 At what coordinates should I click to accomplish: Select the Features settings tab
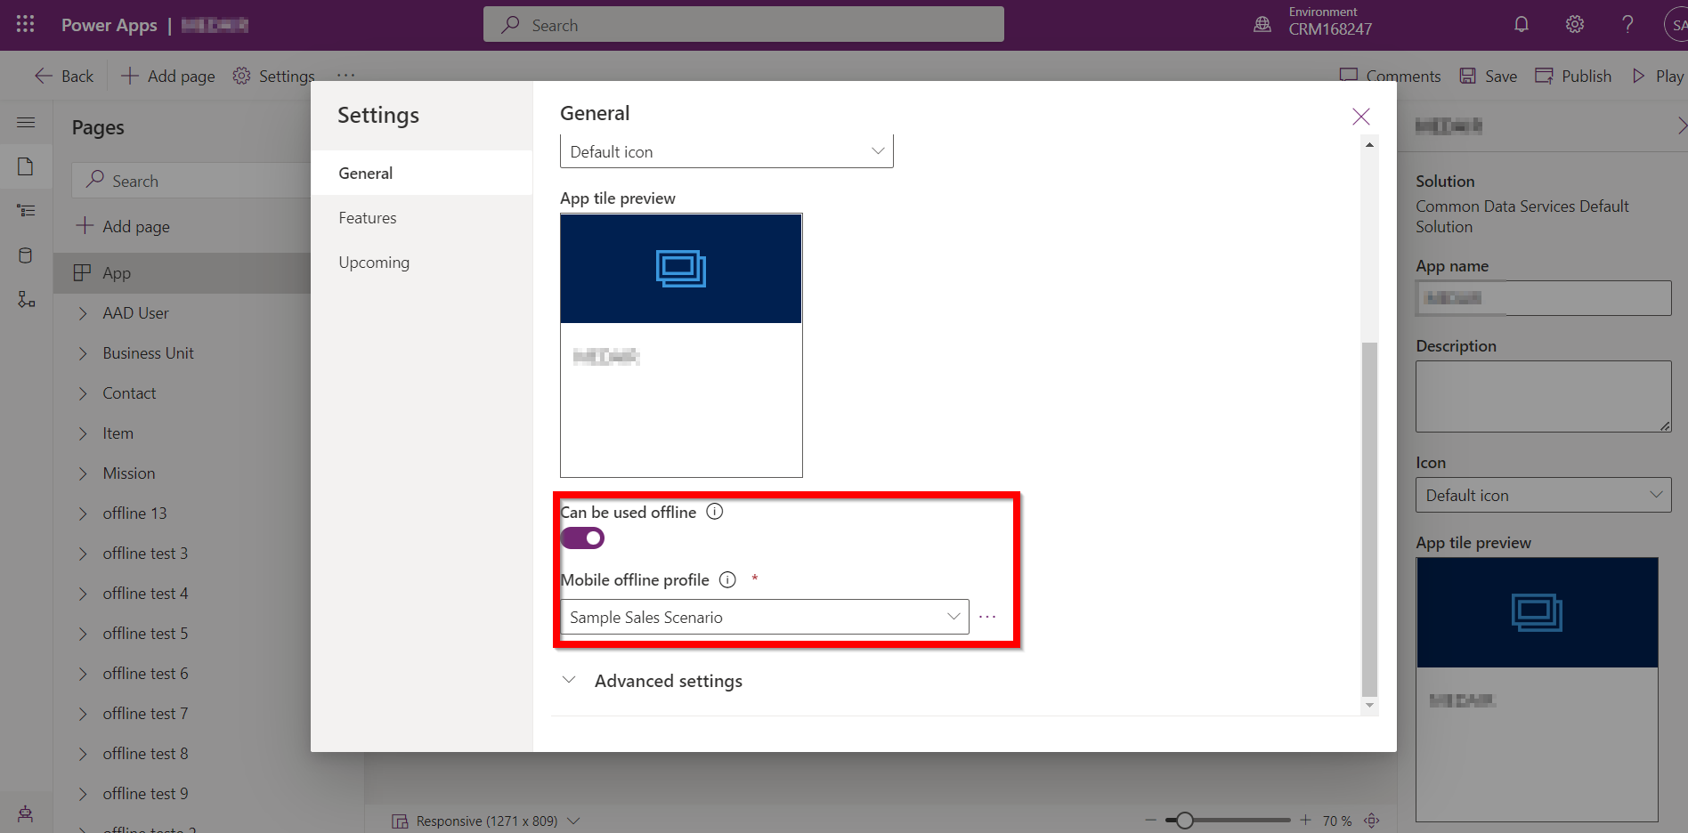(421, 217)
